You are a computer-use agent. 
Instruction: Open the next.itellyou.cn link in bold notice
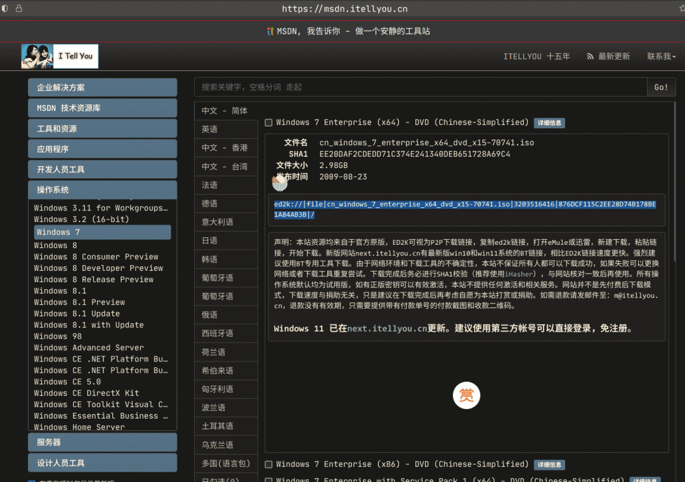[x=387, y=329]
